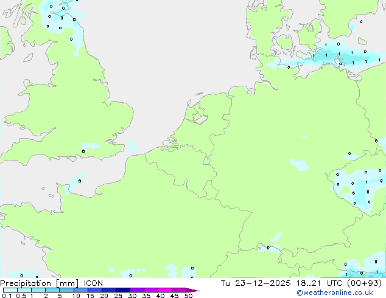Click the "Precipitation" title word
The height and width of the screenshot is (298, 386).
[26, 283]
